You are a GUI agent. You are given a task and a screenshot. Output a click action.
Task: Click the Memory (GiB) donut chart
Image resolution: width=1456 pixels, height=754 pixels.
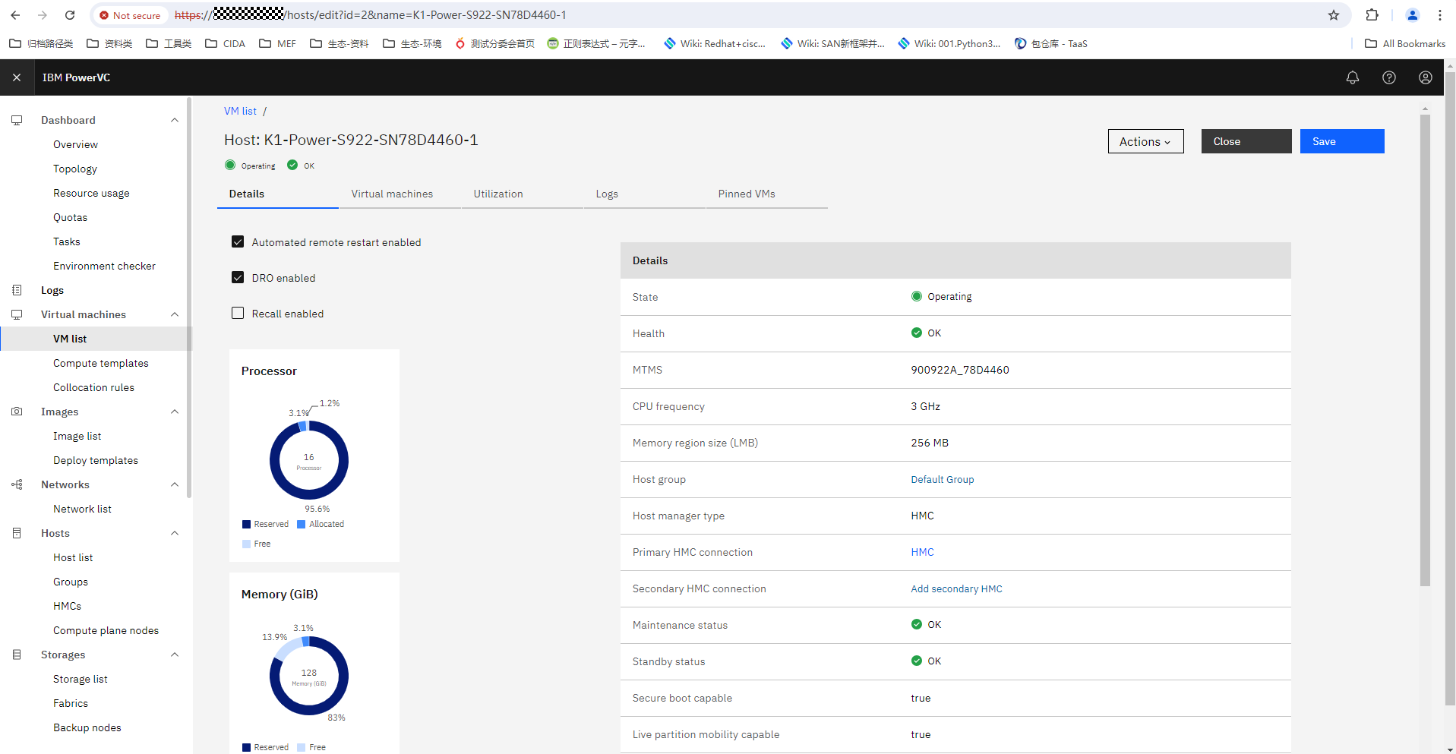[x=309, y=676]
